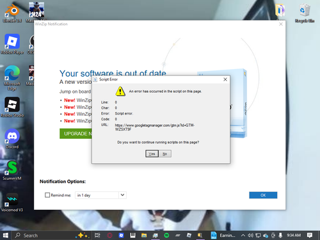Open Roblox Studio taskbar icon
Image resolution: width=320 pixels, height=240 pixels.
[x=189, y=236]
